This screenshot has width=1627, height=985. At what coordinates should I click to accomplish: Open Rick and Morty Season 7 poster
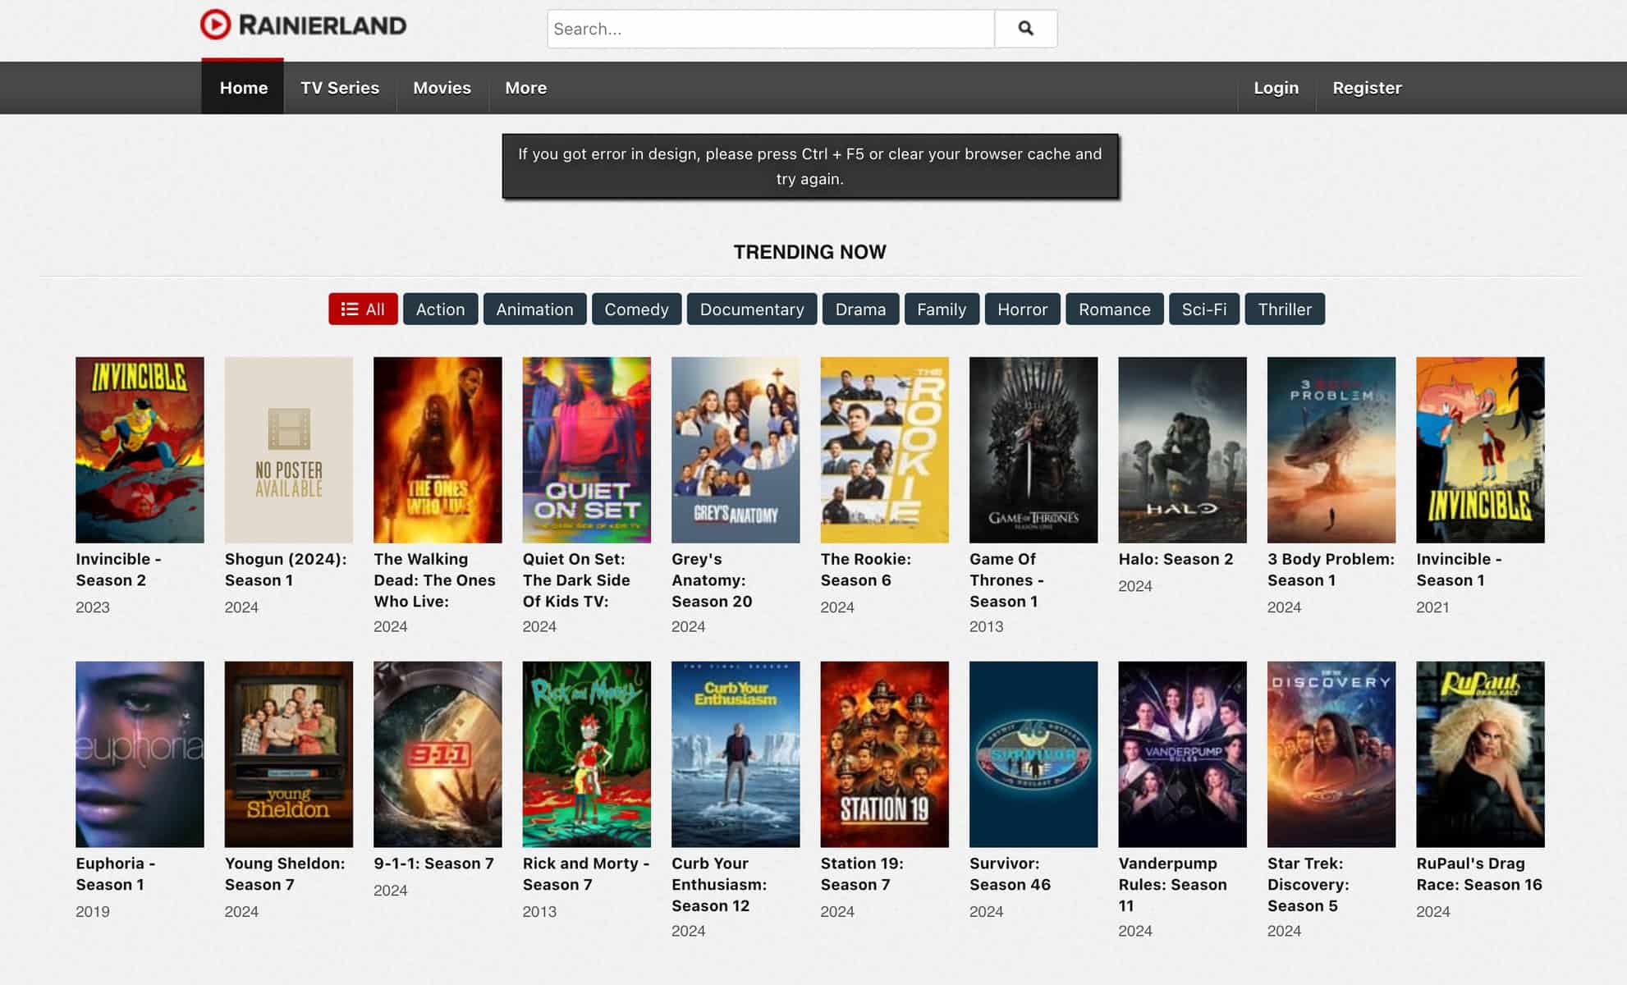[587, 754]
